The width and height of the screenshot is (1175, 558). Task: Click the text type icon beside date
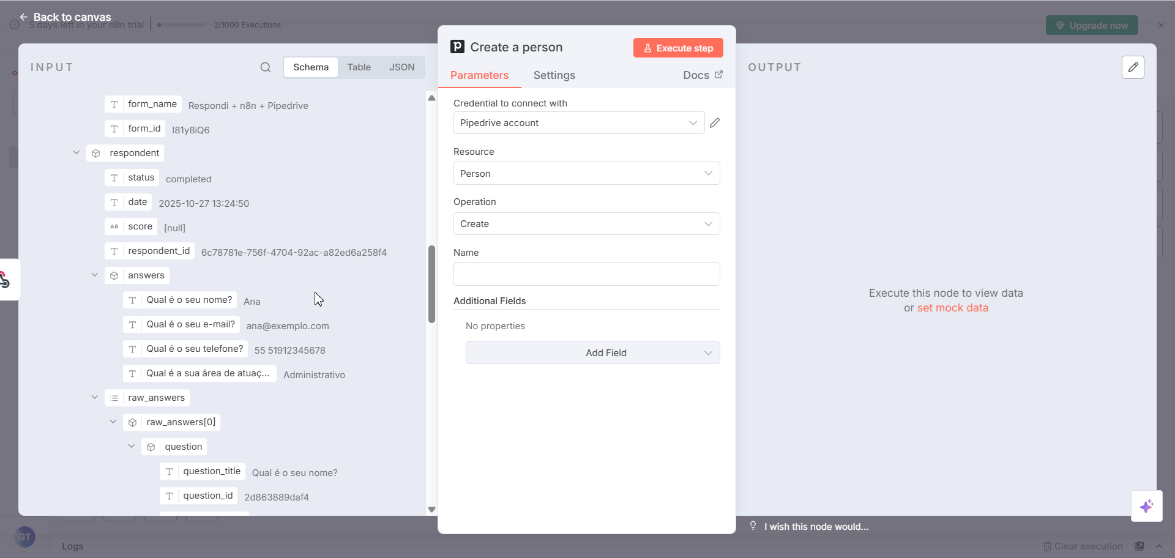click(x=114, y=202)
